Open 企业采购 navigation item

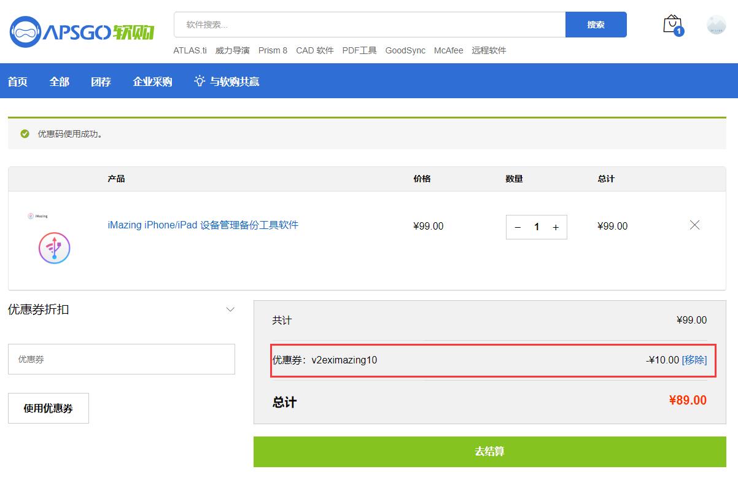153,82
